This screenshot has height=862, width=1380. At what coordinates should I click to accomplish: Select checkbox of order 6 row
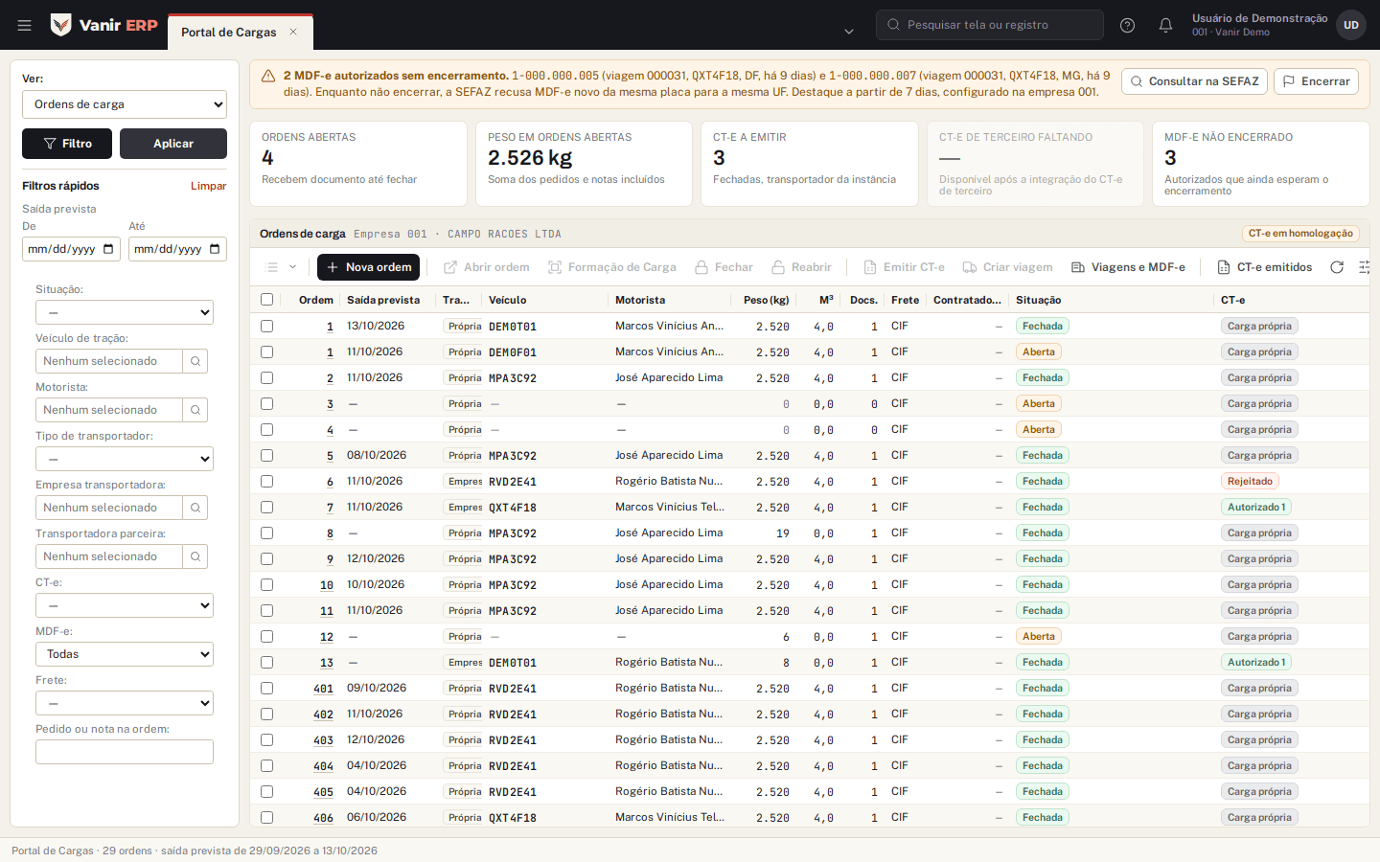coord(267,481)
